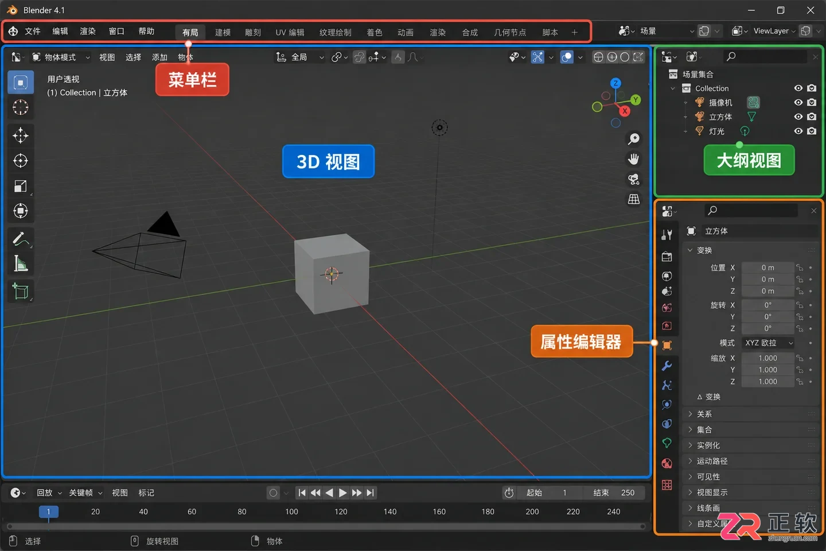Open 全局 transform orientation dropdown

[x=300, y=57]
